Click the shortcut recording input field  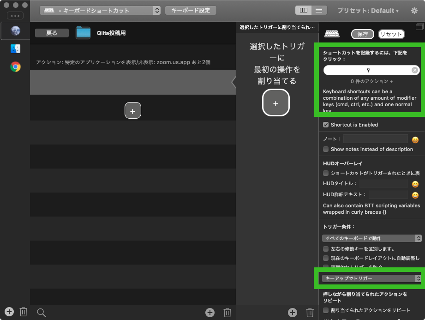point(368,70)
